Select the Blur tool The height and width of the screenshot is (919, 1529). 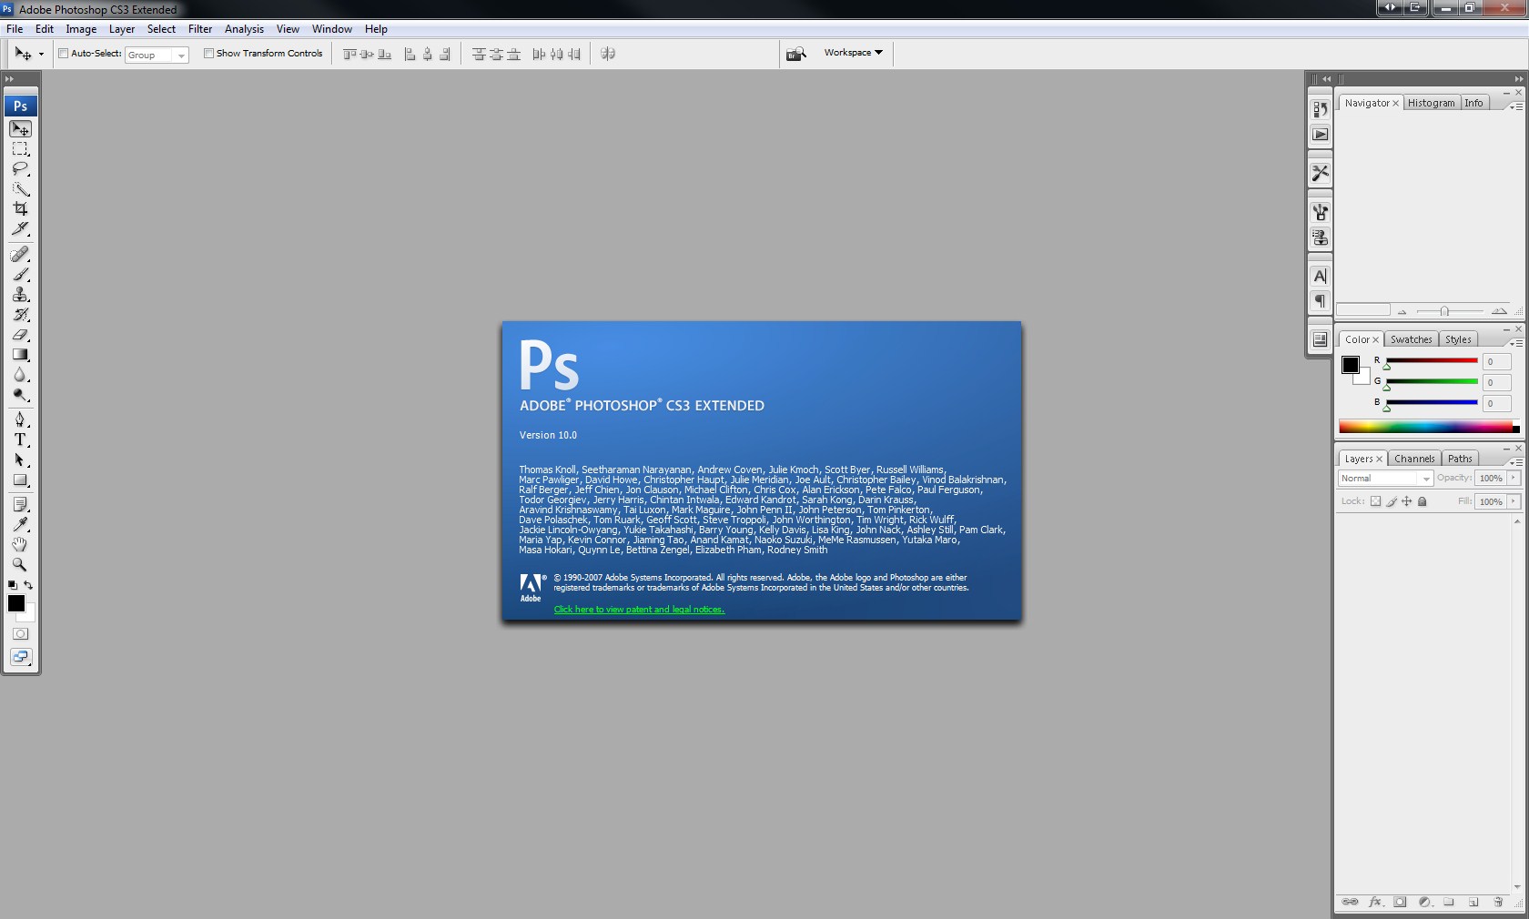[x=20, y=375]
